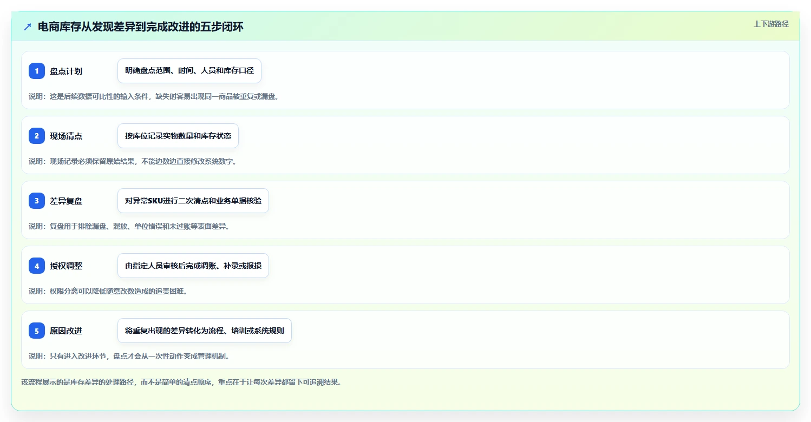Select the step name 盘点计划
The image size is (811, 422).
[x=66, y=71]
